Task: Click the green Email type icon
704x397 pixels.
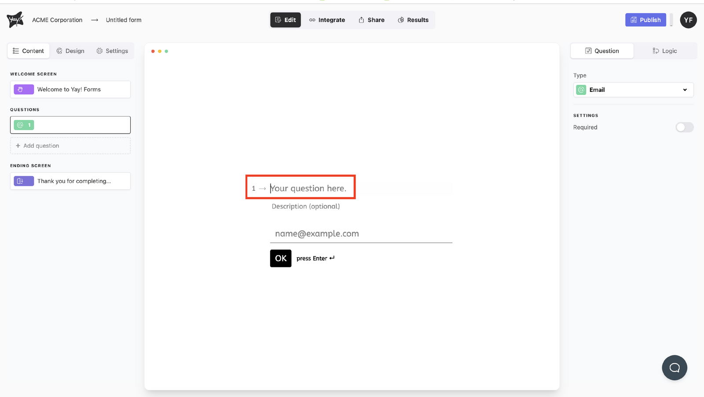Action: pyautogui.click(x=581, y=90)
